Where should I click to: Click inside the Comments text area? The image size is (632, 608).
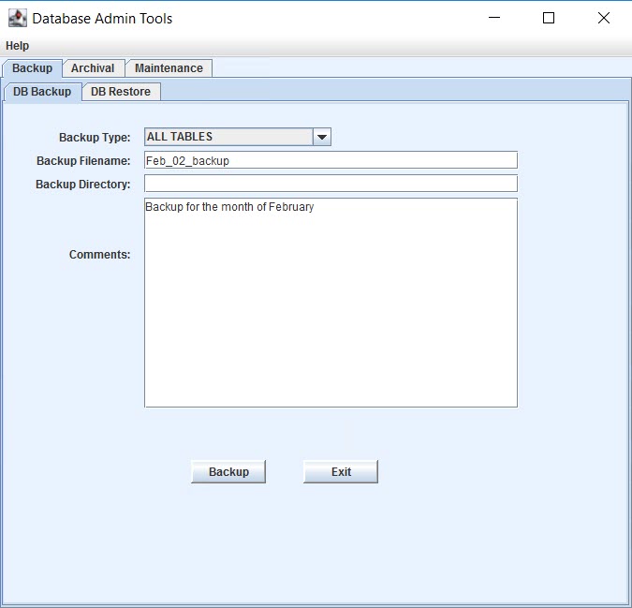(x=331, y=303)
